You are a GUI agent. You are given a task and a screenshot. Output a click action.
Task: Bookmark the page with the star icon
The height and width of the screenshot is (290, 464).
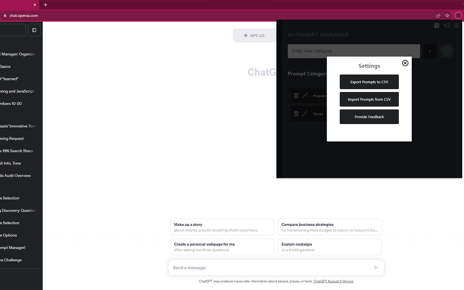point(447,16)
